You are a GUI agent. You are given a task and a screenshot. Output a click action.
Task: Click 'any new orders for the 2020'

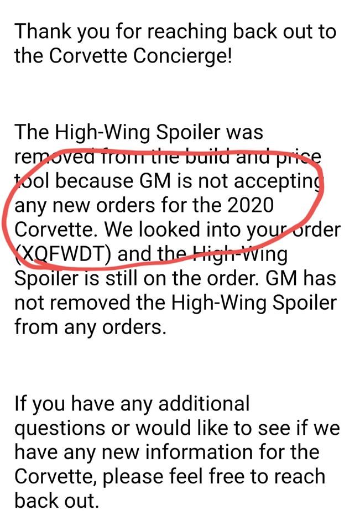(x=144, y=205)
